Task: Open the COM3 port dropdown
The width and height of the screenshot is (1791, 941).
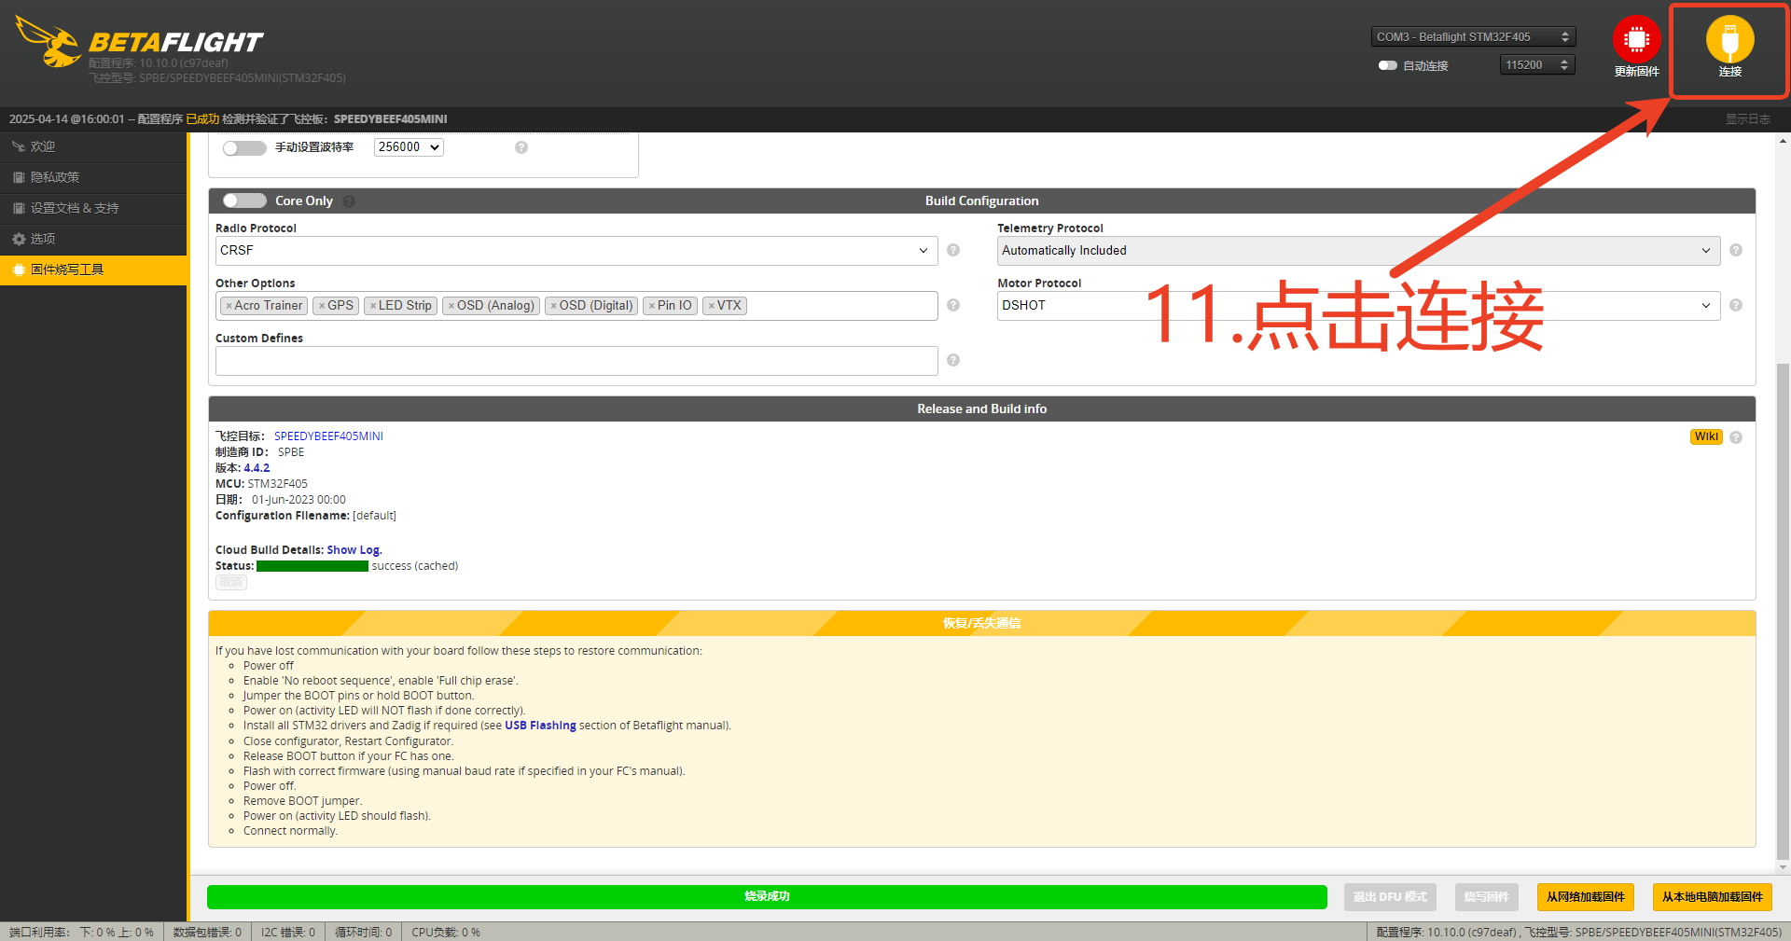Action: (1473, 36)
